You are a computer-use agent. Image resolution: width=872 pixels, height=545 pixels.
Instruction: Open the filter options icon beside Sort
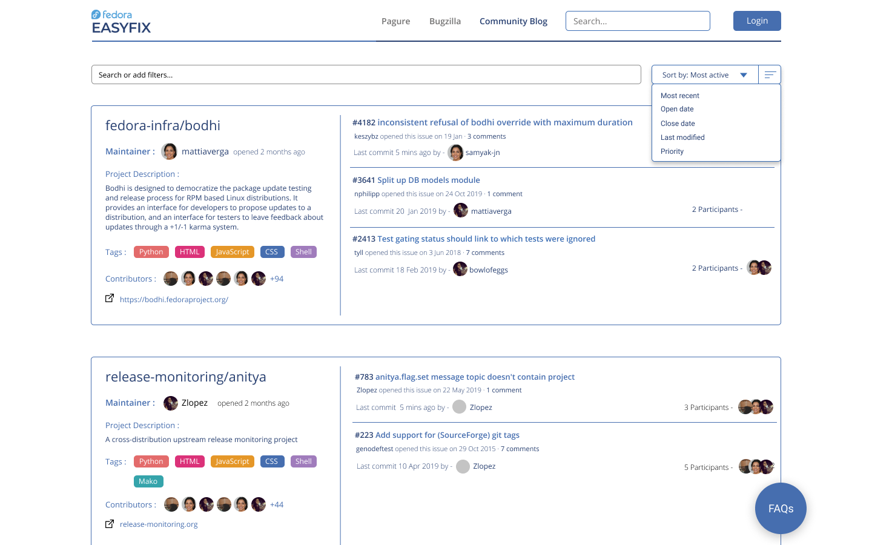pyautogui.click(x=770, y=74)
